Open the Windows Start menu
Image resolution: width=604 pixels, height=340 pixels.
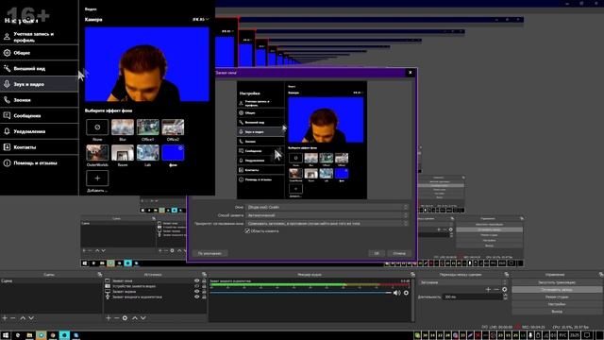point(6,335)
